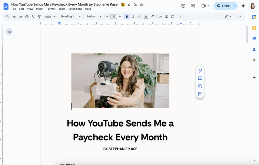
Task: Open the Extensions menu
Action: (x=75, y=9)
